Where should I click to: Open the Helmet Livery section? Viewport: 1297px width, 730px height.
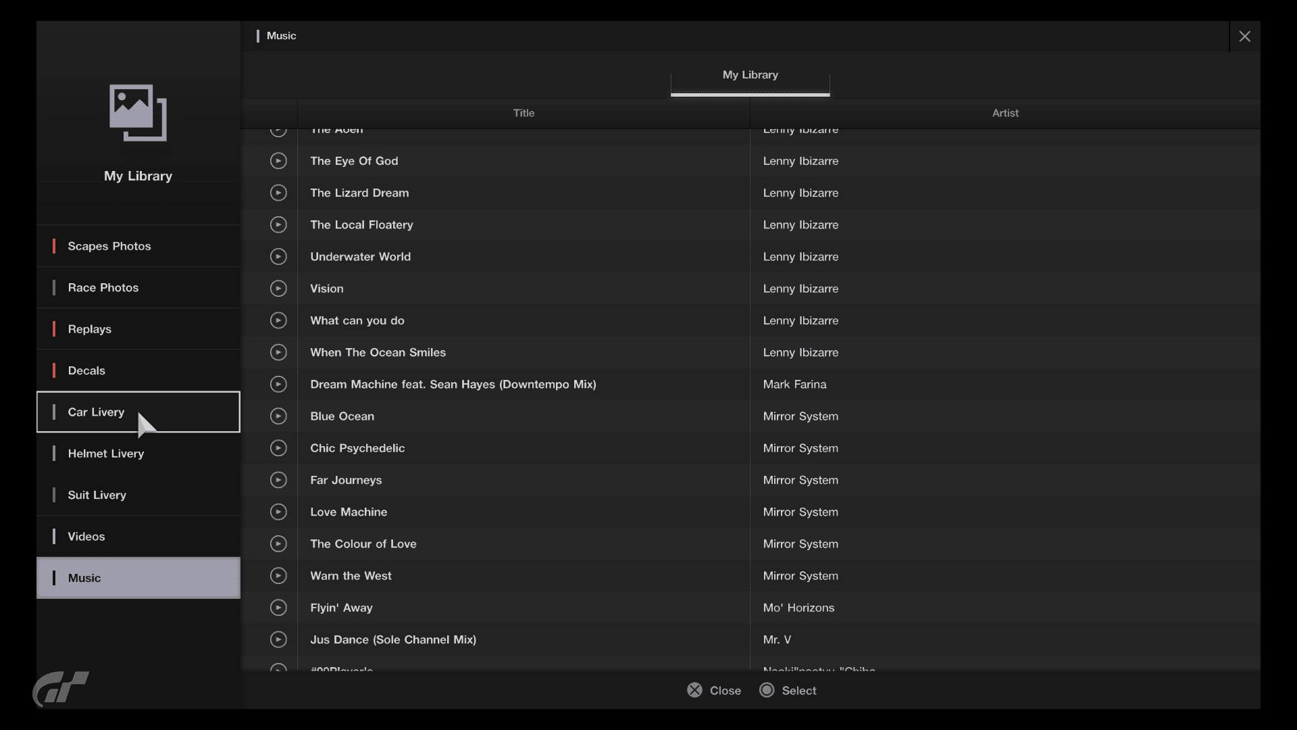point(138,454)
